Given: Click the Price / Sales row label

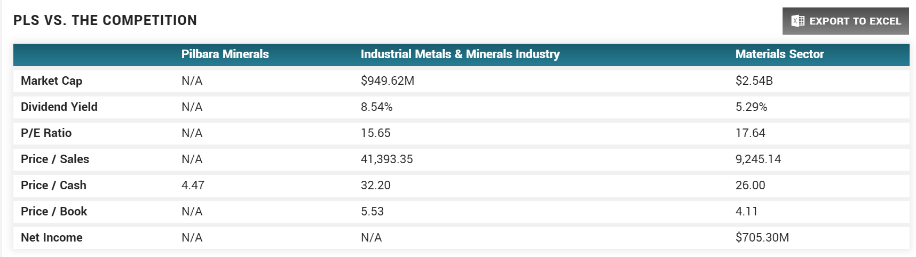Looking at the screenshot, I should [x=54, y=159].
